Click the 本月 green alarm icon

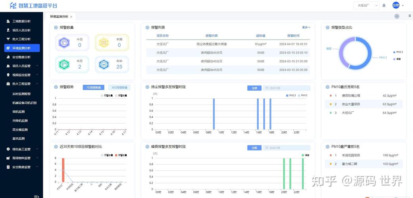(64, 64)
